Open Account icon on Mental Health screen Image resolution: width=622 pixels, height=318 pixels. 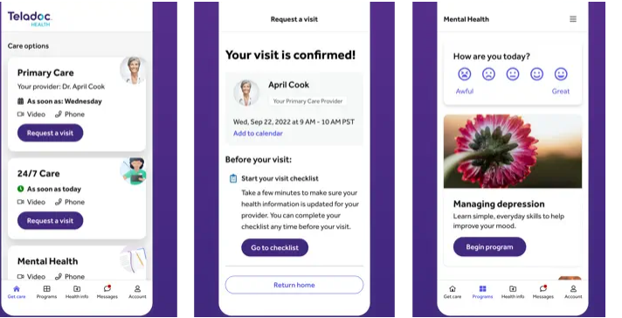point(573,292)
